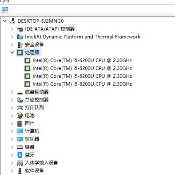Click the Intel Dynamic Platform folder icon
Image resolution: width=175 pixels, height=175 pixels.
point(20,37)
